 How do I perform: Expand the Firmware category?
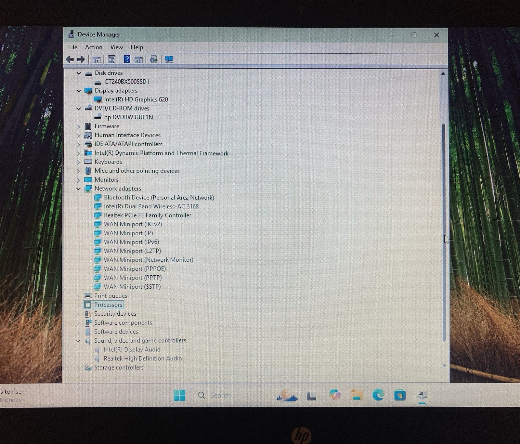[x=79, y=126]
